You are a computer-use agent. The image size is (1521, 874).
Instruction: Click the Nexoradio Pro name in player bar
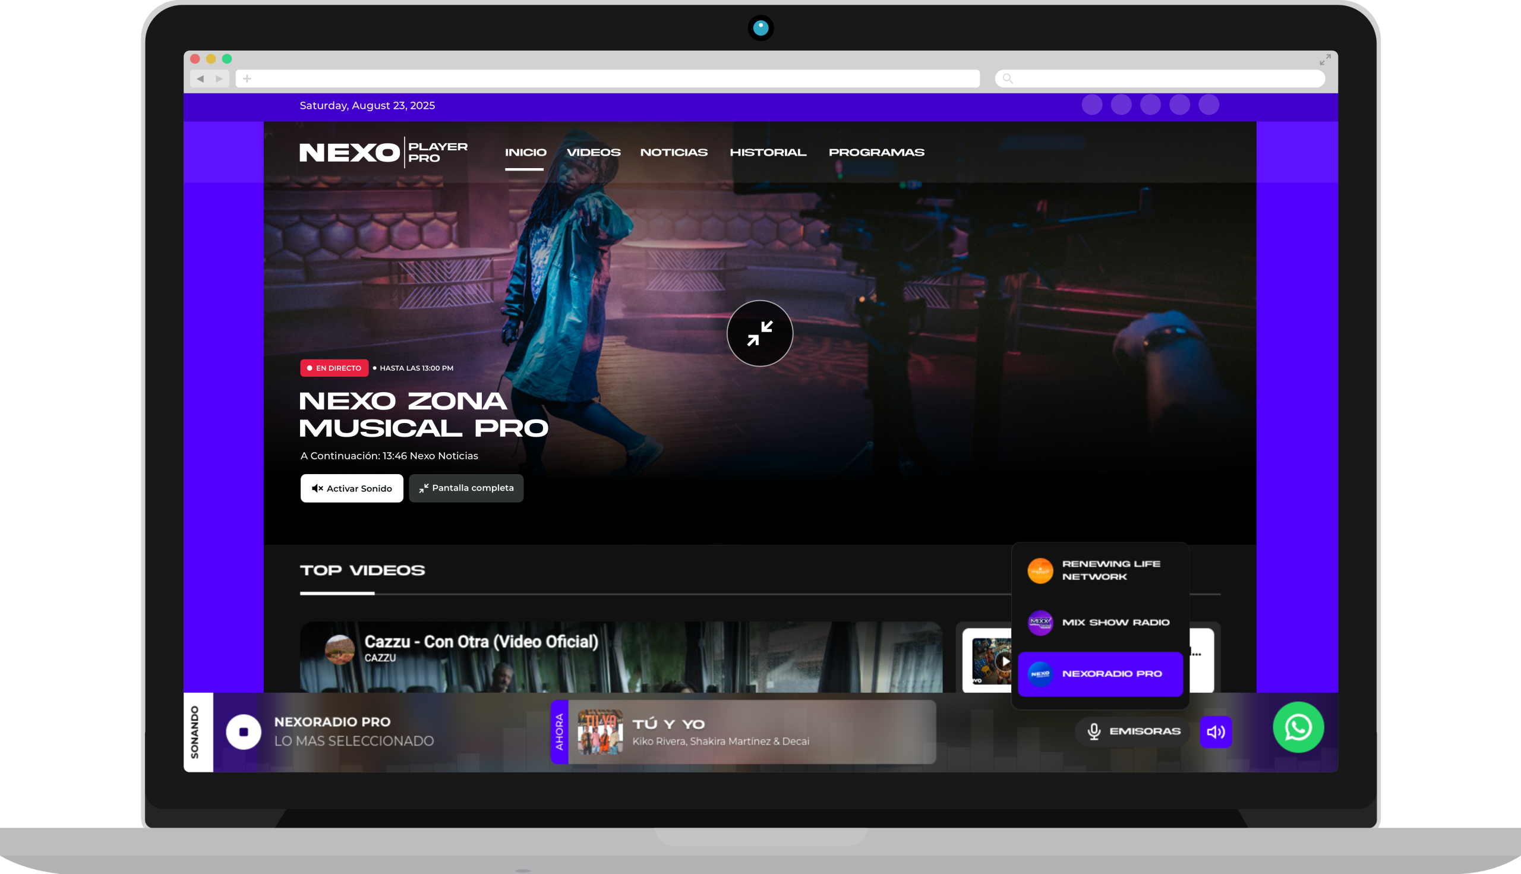[x=333, y=722]
